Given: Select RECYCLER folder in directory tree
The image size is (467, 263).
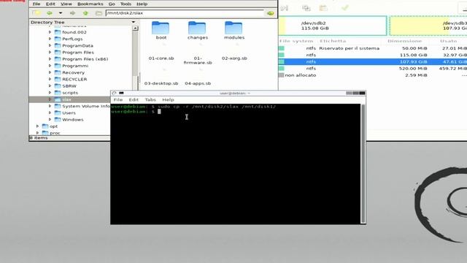Looking at the screenshot, I should pyautogui.click(x=74, y=79).
